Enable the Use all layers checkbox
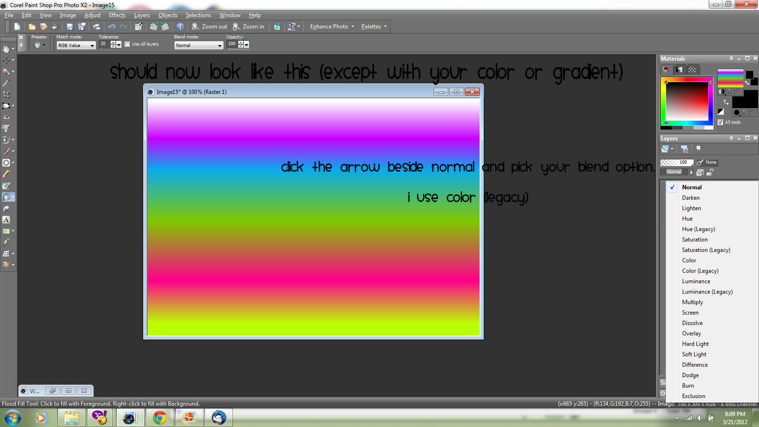Image resolution: width=759 pixels, height=427 pixels. (x=127, y=44)
